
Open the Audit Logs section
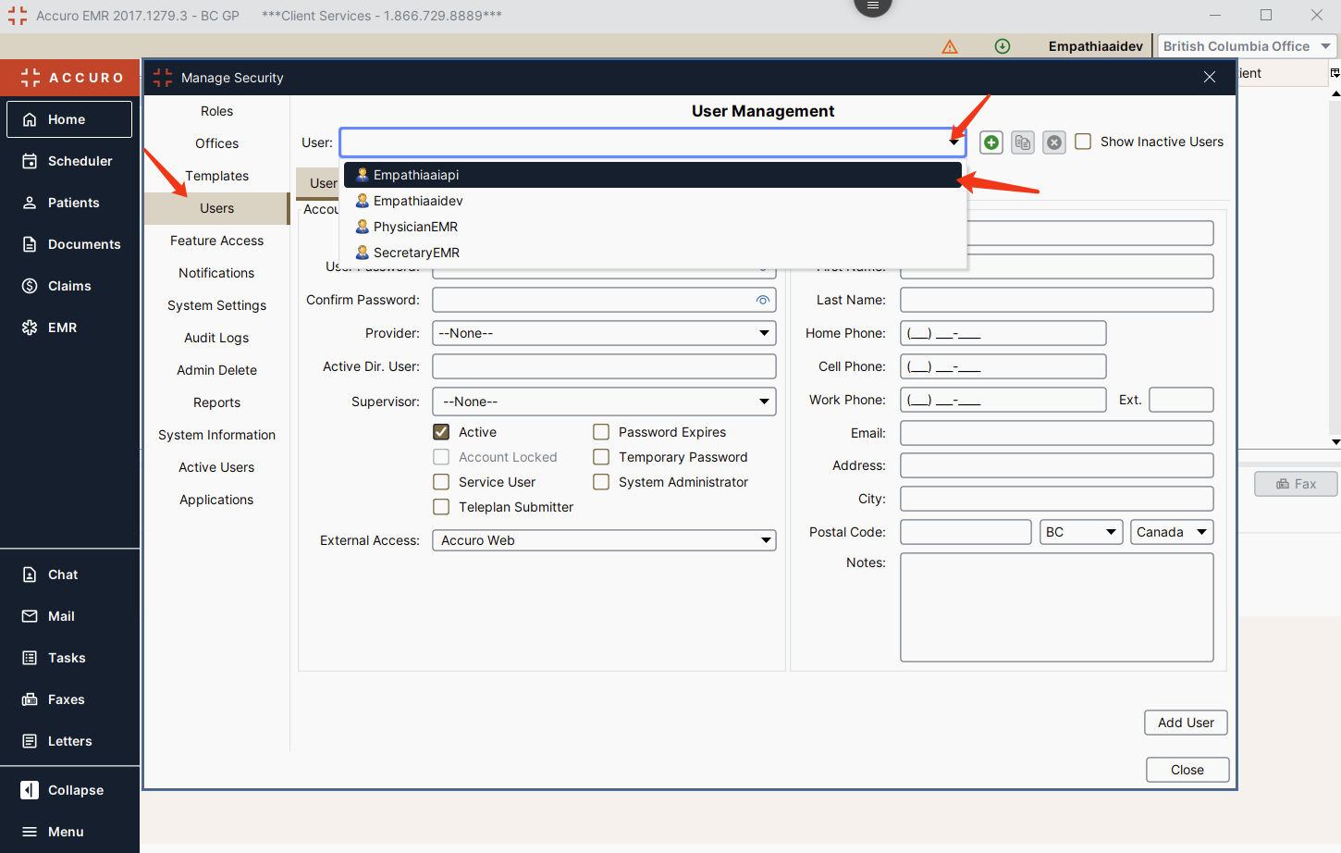coord(216,338)
